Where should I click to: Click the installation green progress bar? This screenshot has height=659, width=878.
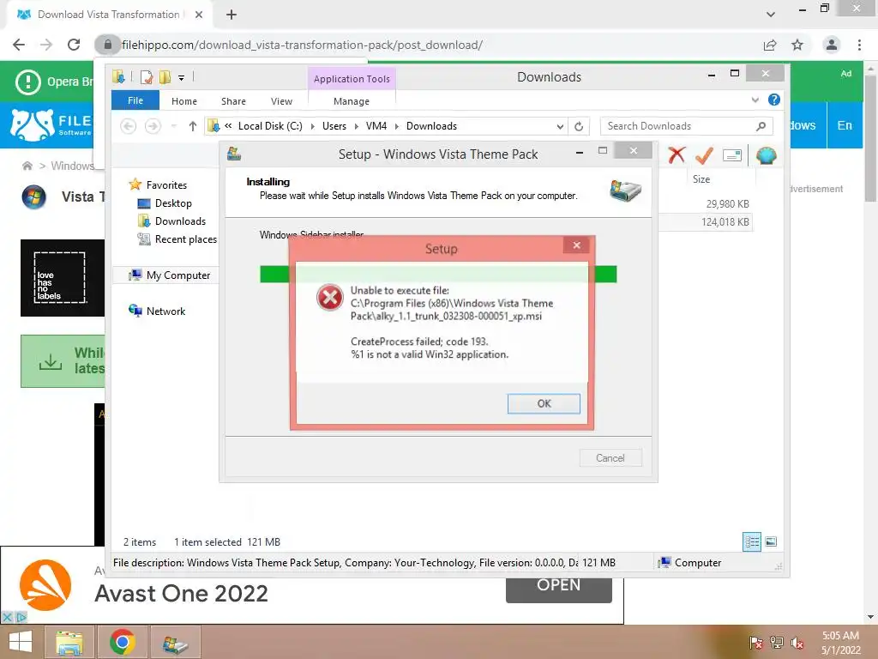(438, 274)
